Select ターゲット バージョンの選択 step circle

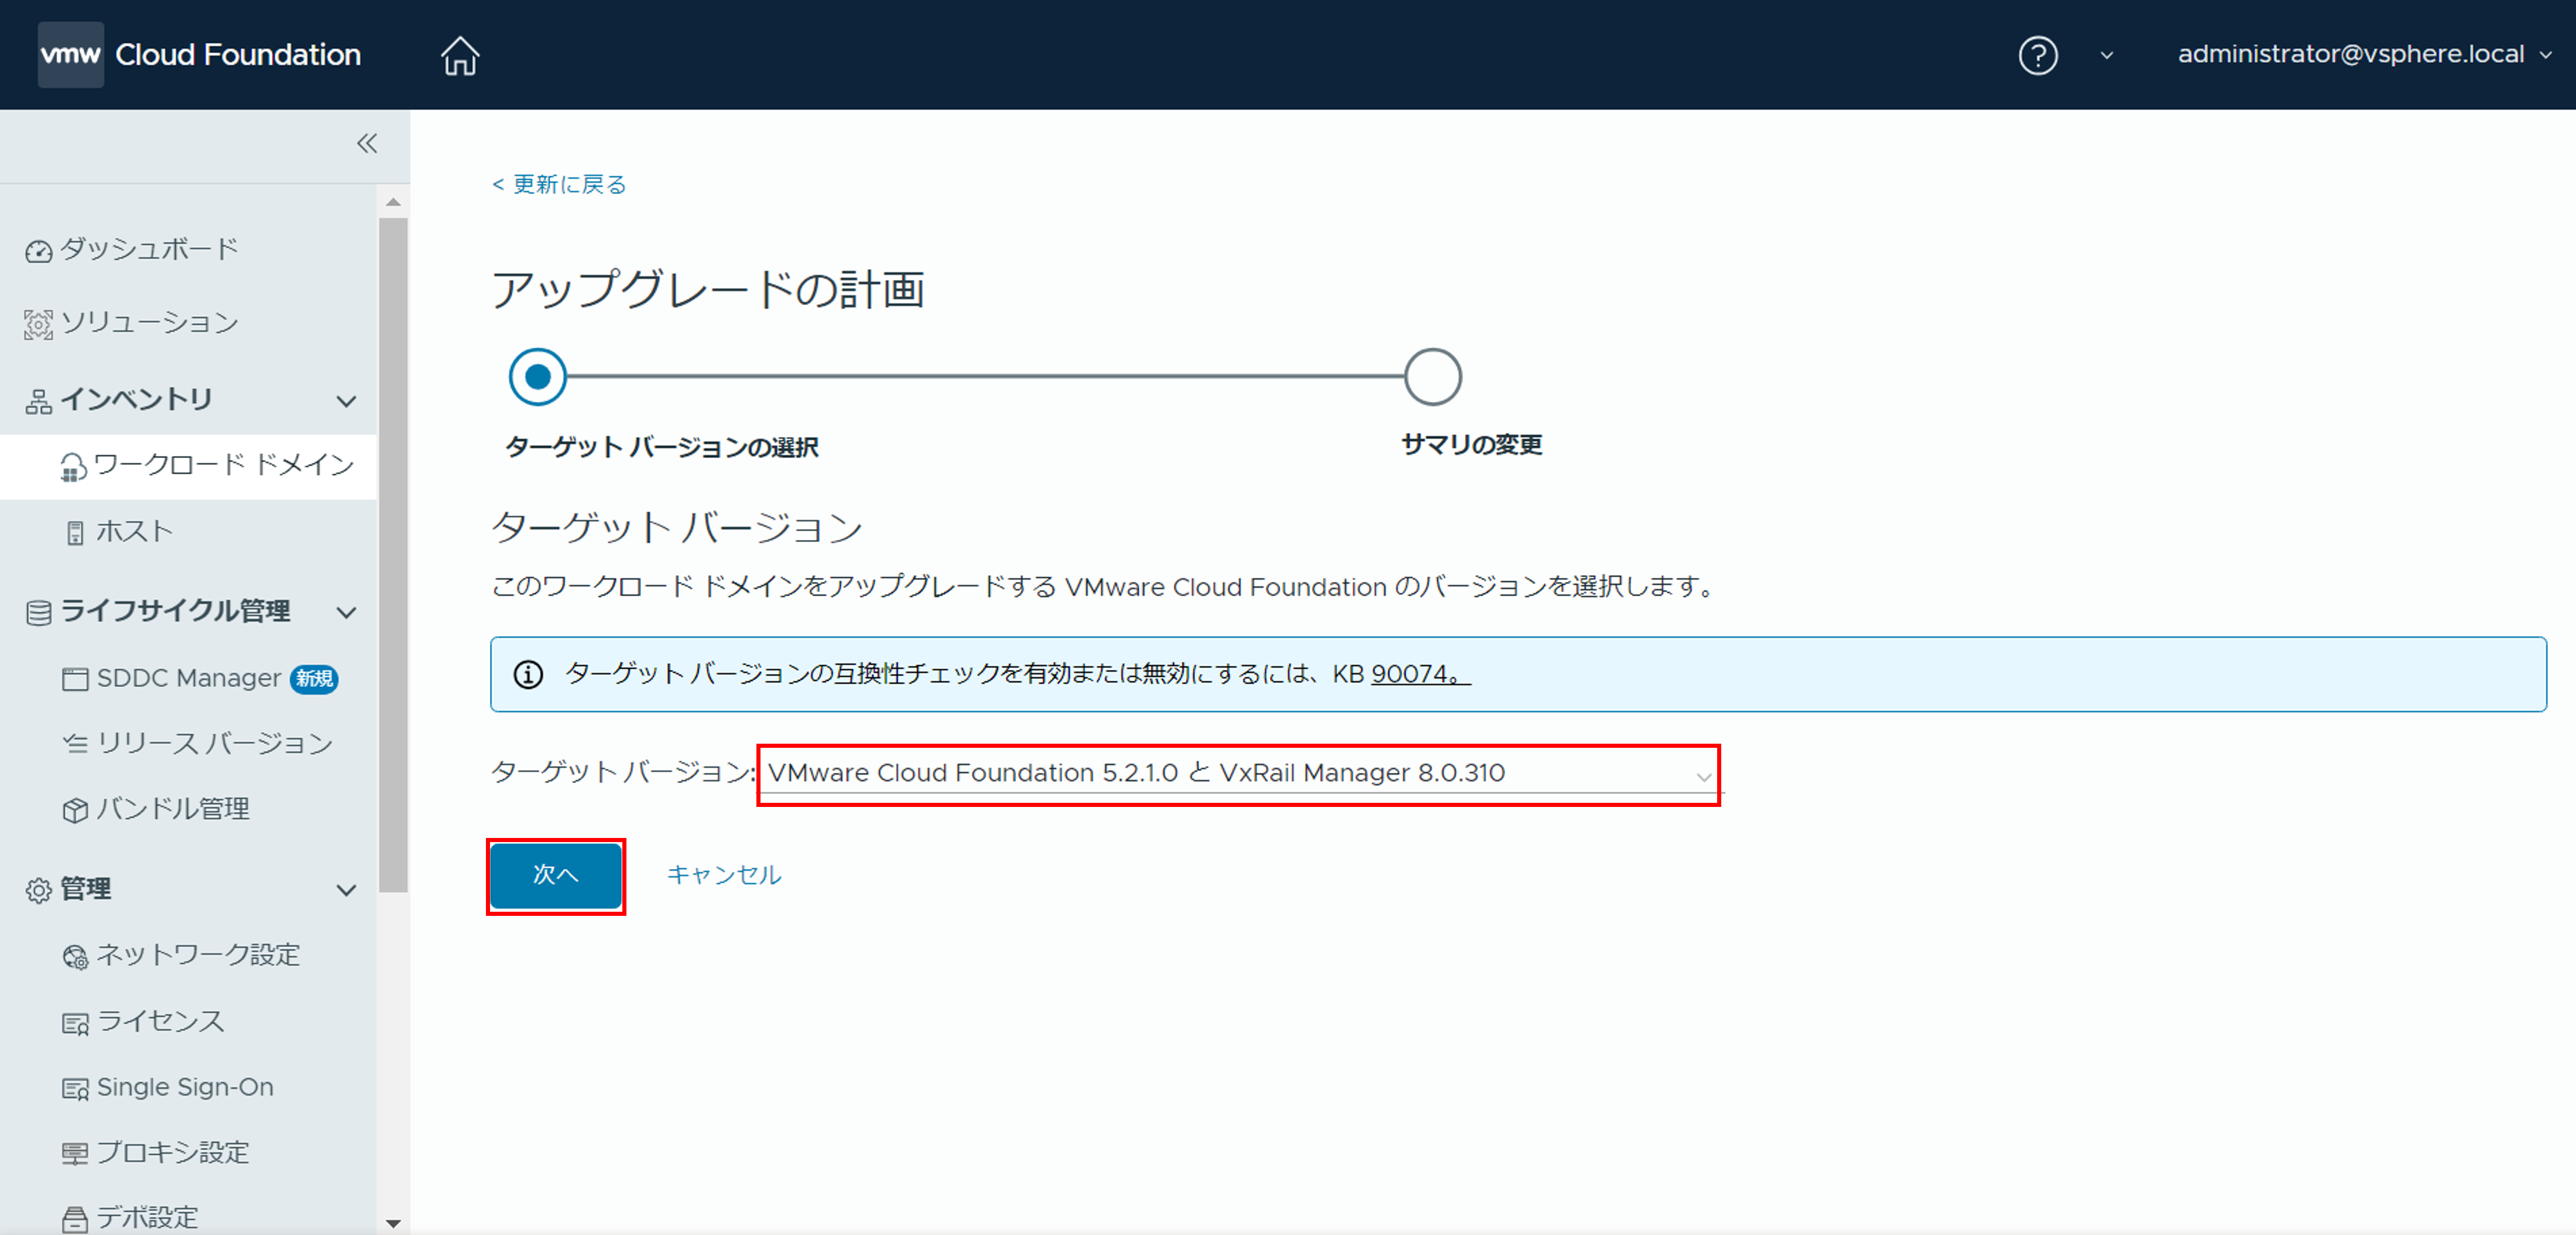click(537, 377)
